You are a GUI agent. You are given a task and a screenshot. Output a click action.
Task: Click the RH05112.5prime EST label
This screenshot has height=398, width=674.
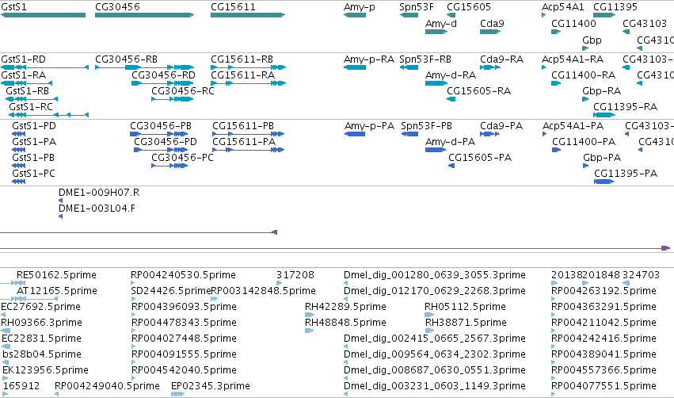[x=465, y=307]
